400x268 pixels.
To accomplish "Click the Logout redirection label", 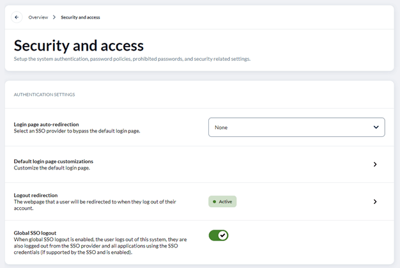I will (36, 195).
